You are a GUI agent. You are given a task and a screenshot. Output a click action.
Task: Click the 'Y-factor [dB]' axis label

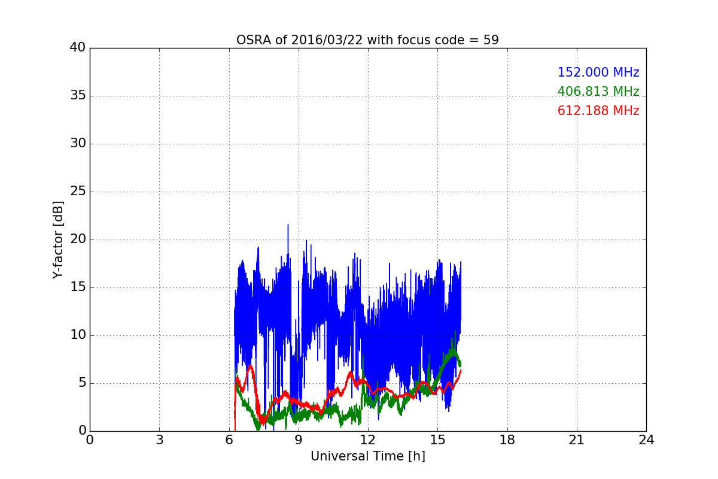(58, 239)
